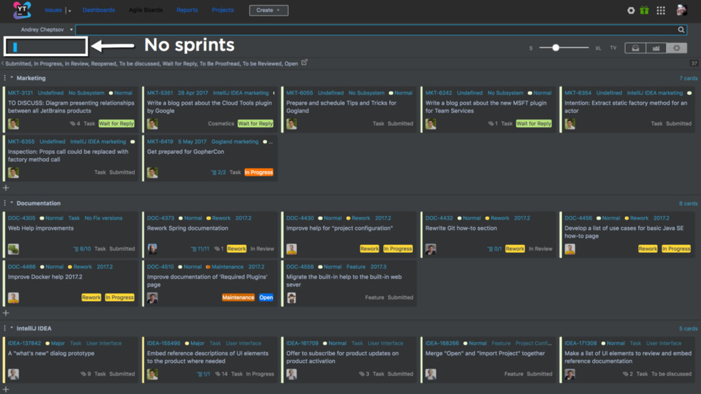This screenshot has height=394, width=701.
Task: Click comments icon on MKT-3121 card
Action: [x=73, y=124]
